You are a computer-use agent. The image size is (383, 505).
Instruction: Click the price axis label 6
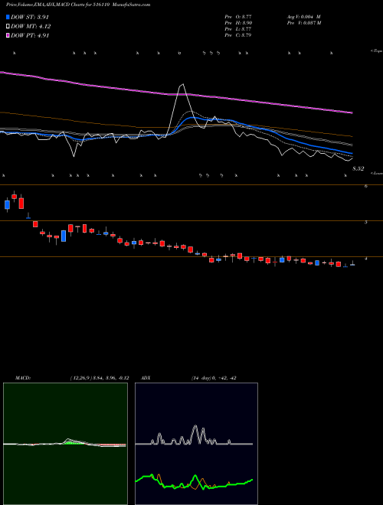[x=366, y=186]
